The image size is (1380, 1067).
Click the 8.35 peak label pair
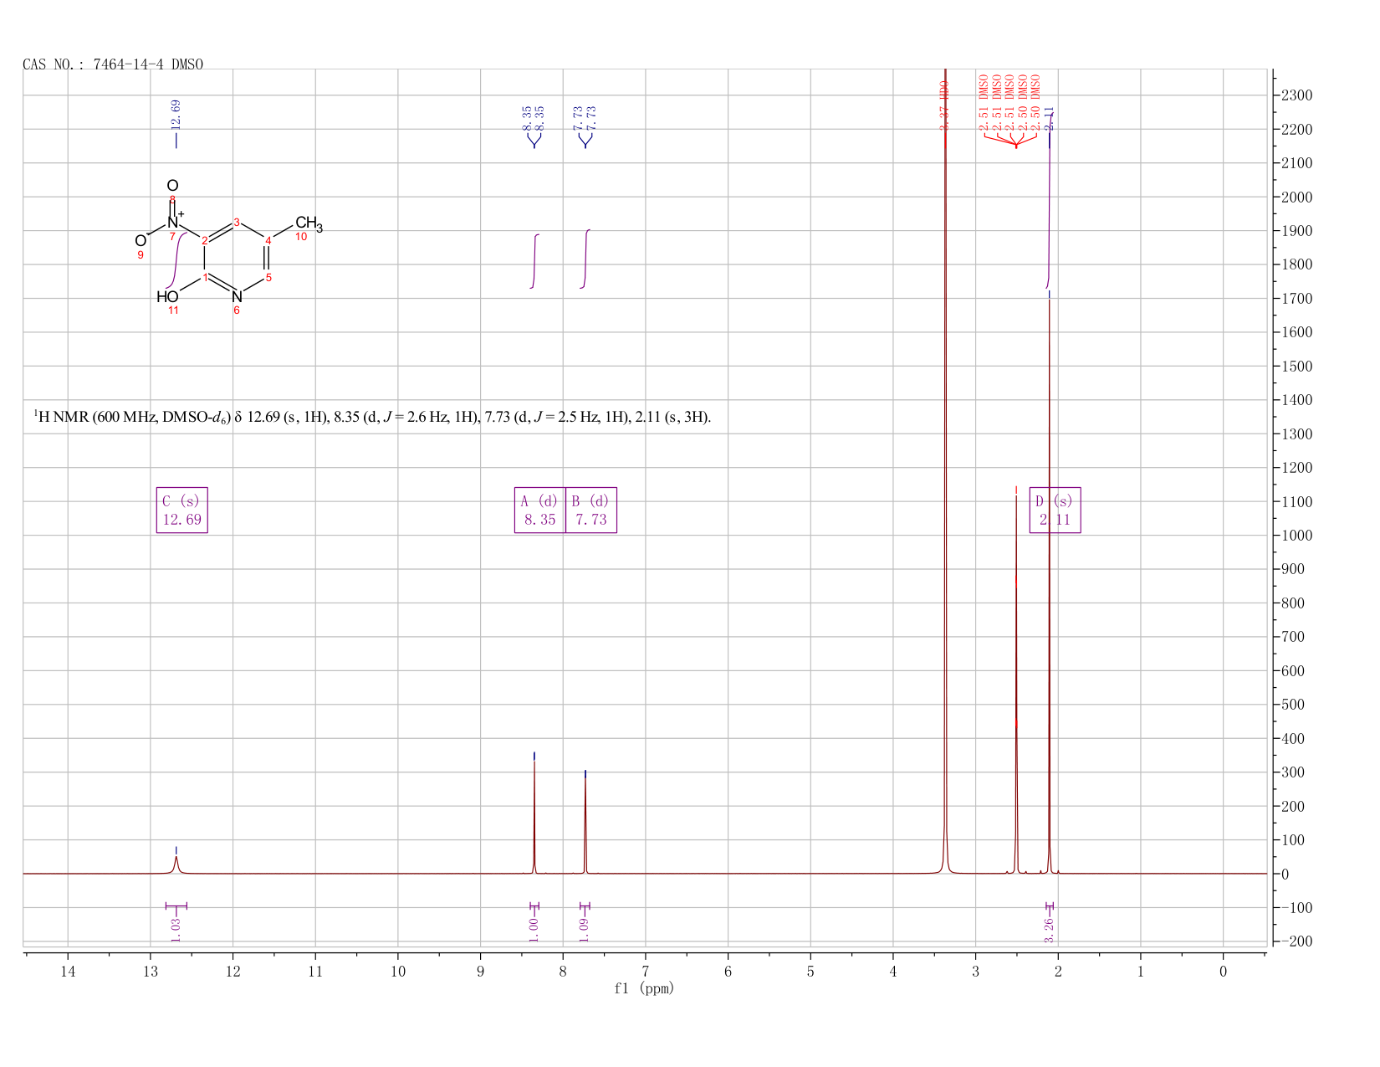point(534,118)
